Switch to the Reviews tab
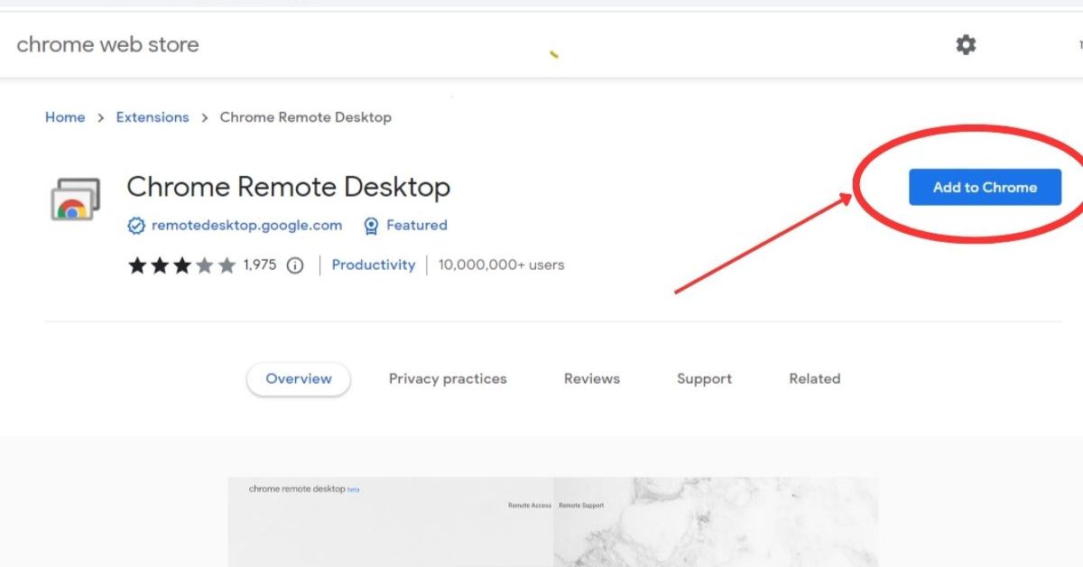Screen dimensions: 1083x567 [592, 379]
